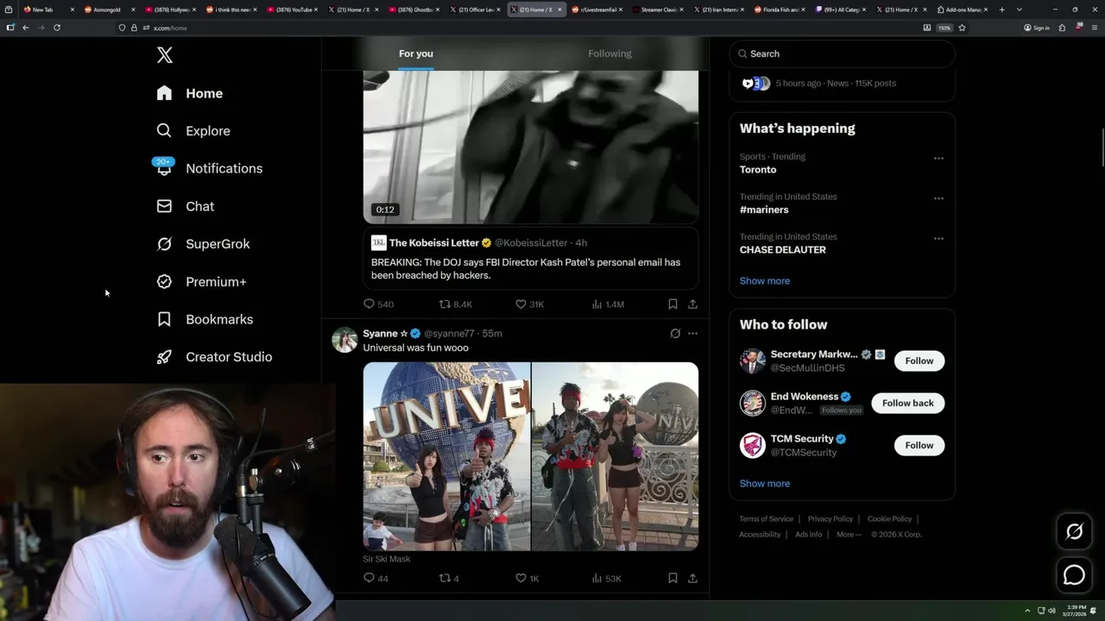Screen dimensions: 1105x621
Task: Follow TCM Security account
Action: (919, 445)
